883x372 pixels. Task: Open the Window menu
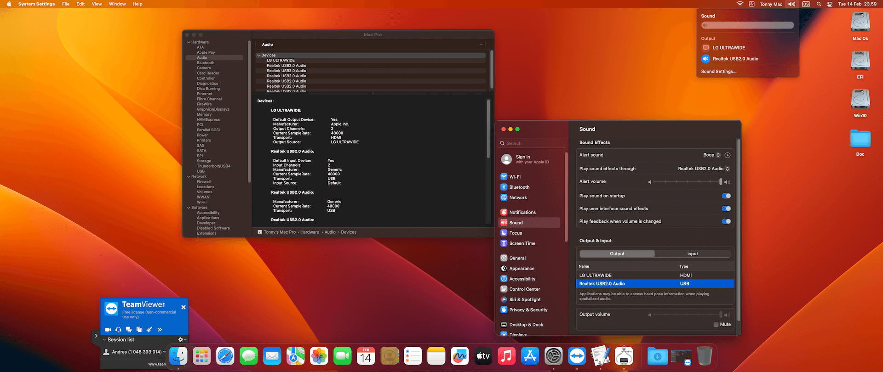pyautogui.click(x=117, y=4)
